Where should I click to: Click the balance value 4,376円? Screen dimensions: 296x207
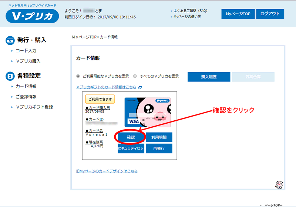[97, 146]
